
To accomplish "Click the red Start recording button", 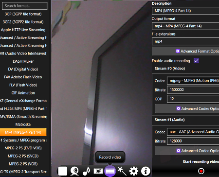I will (201, 171).
